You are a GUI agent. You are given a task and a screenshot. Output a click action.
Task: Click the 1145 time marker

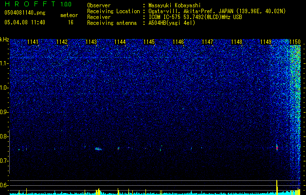pyautogui.click(x=149, y=42)
